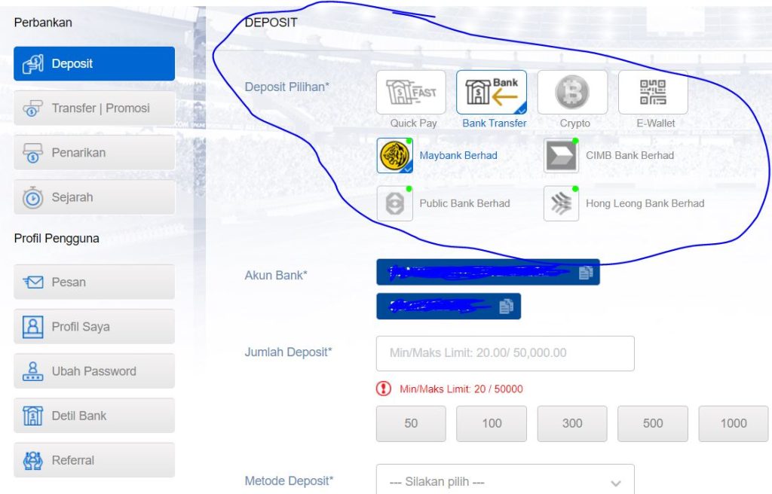Select Maybank Berhad as the bank
Screen dimensions: 772x494
pos(395,156)
